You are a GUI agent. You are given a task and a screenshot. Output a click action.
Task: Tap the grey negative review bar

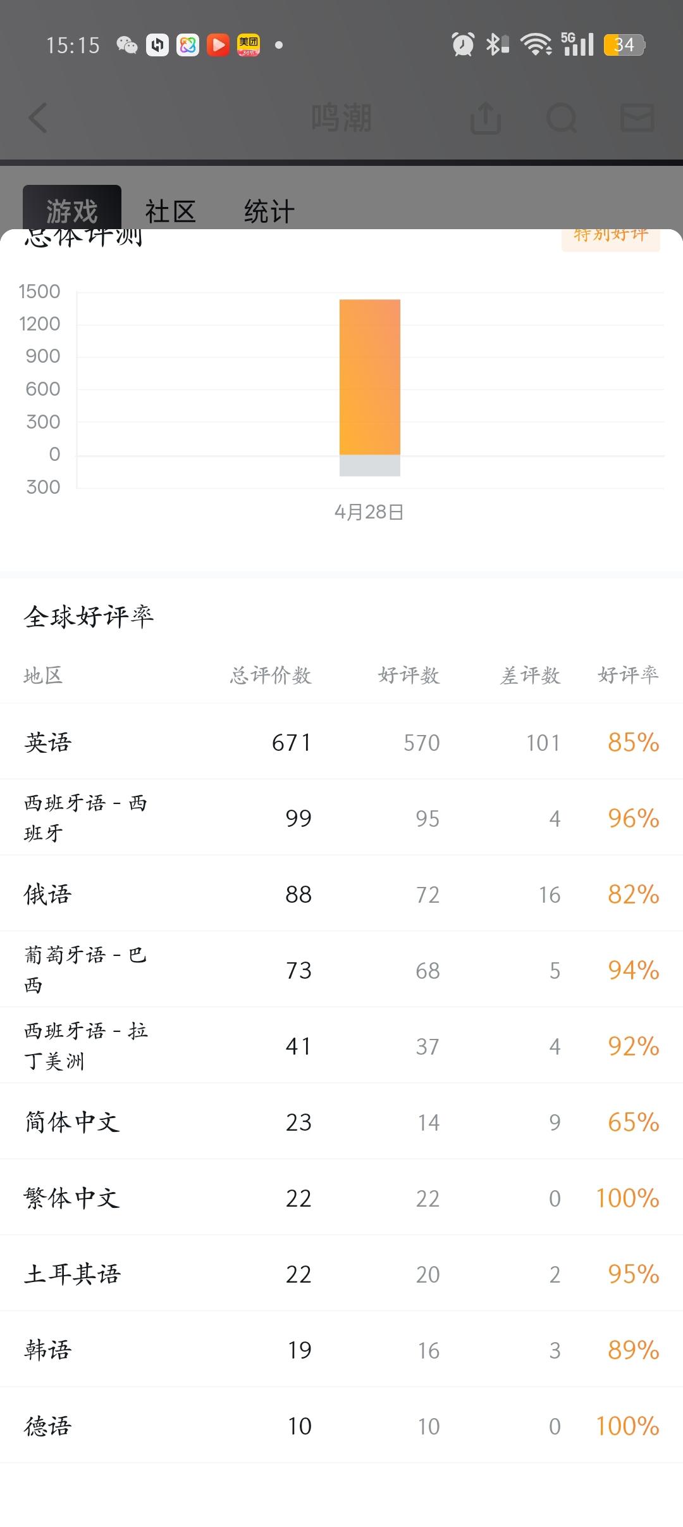[x=370, y=465]
